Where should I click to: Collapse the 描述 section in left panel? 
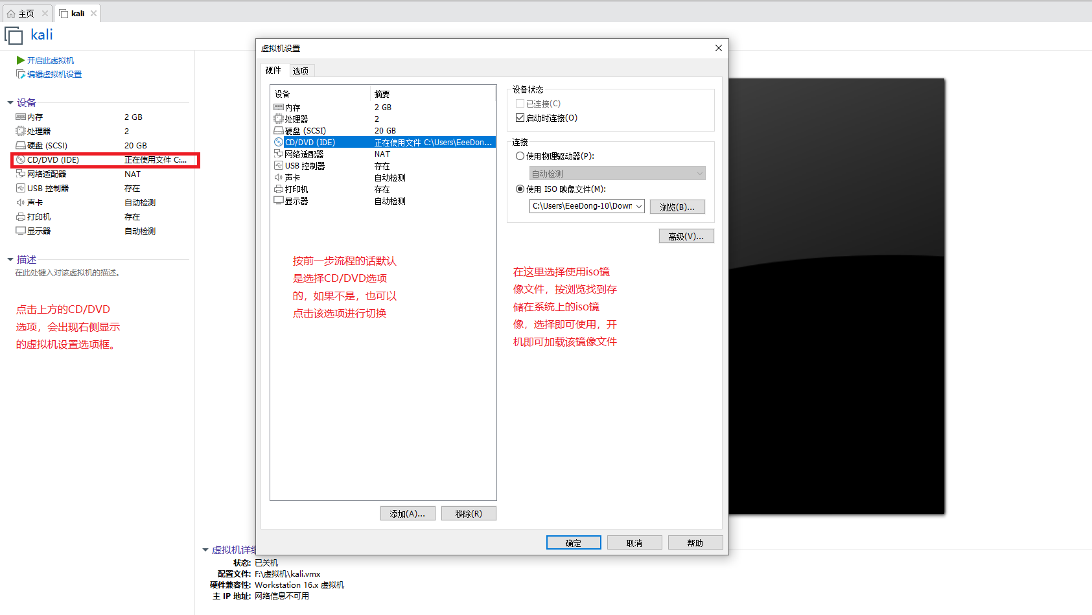10,260
